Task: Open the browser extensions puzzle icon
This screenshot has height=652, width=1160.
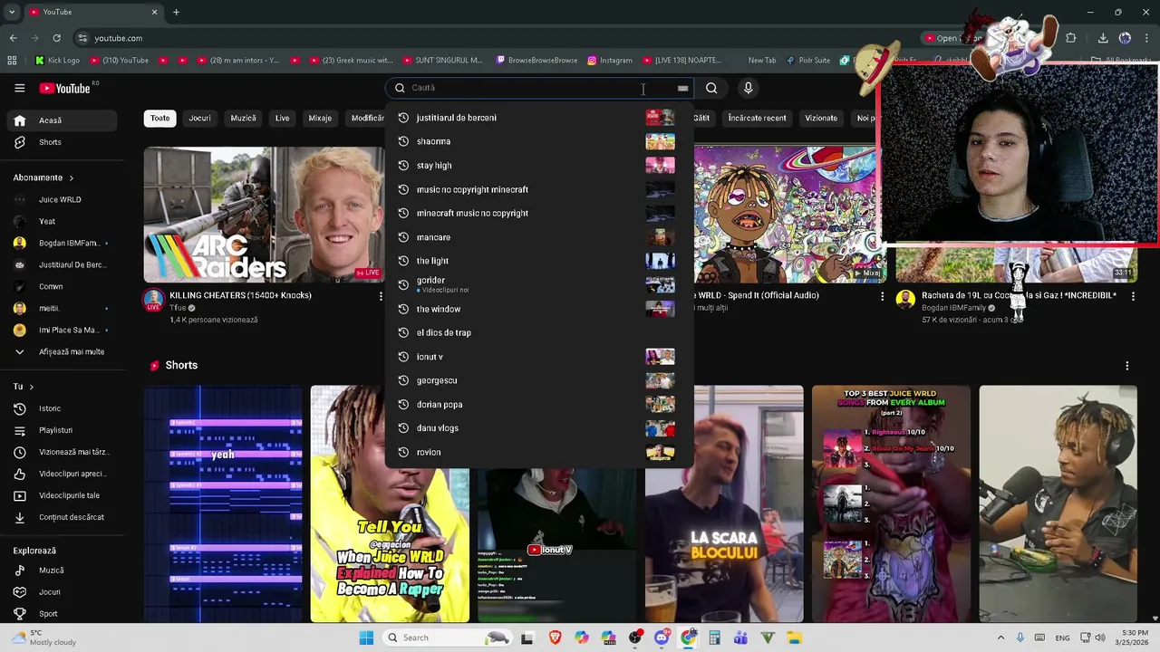Action: [1071, 38]
